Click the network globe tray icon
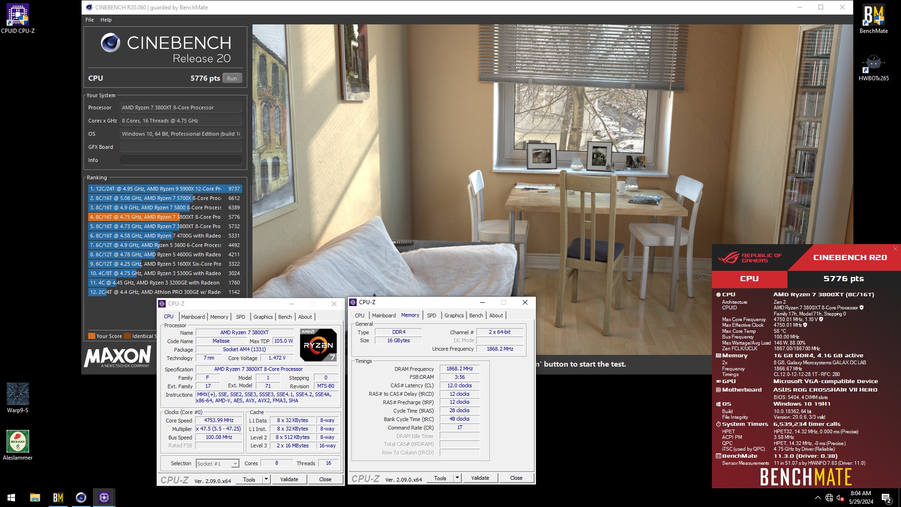This screenshot has width=901, height=507. 829,498
